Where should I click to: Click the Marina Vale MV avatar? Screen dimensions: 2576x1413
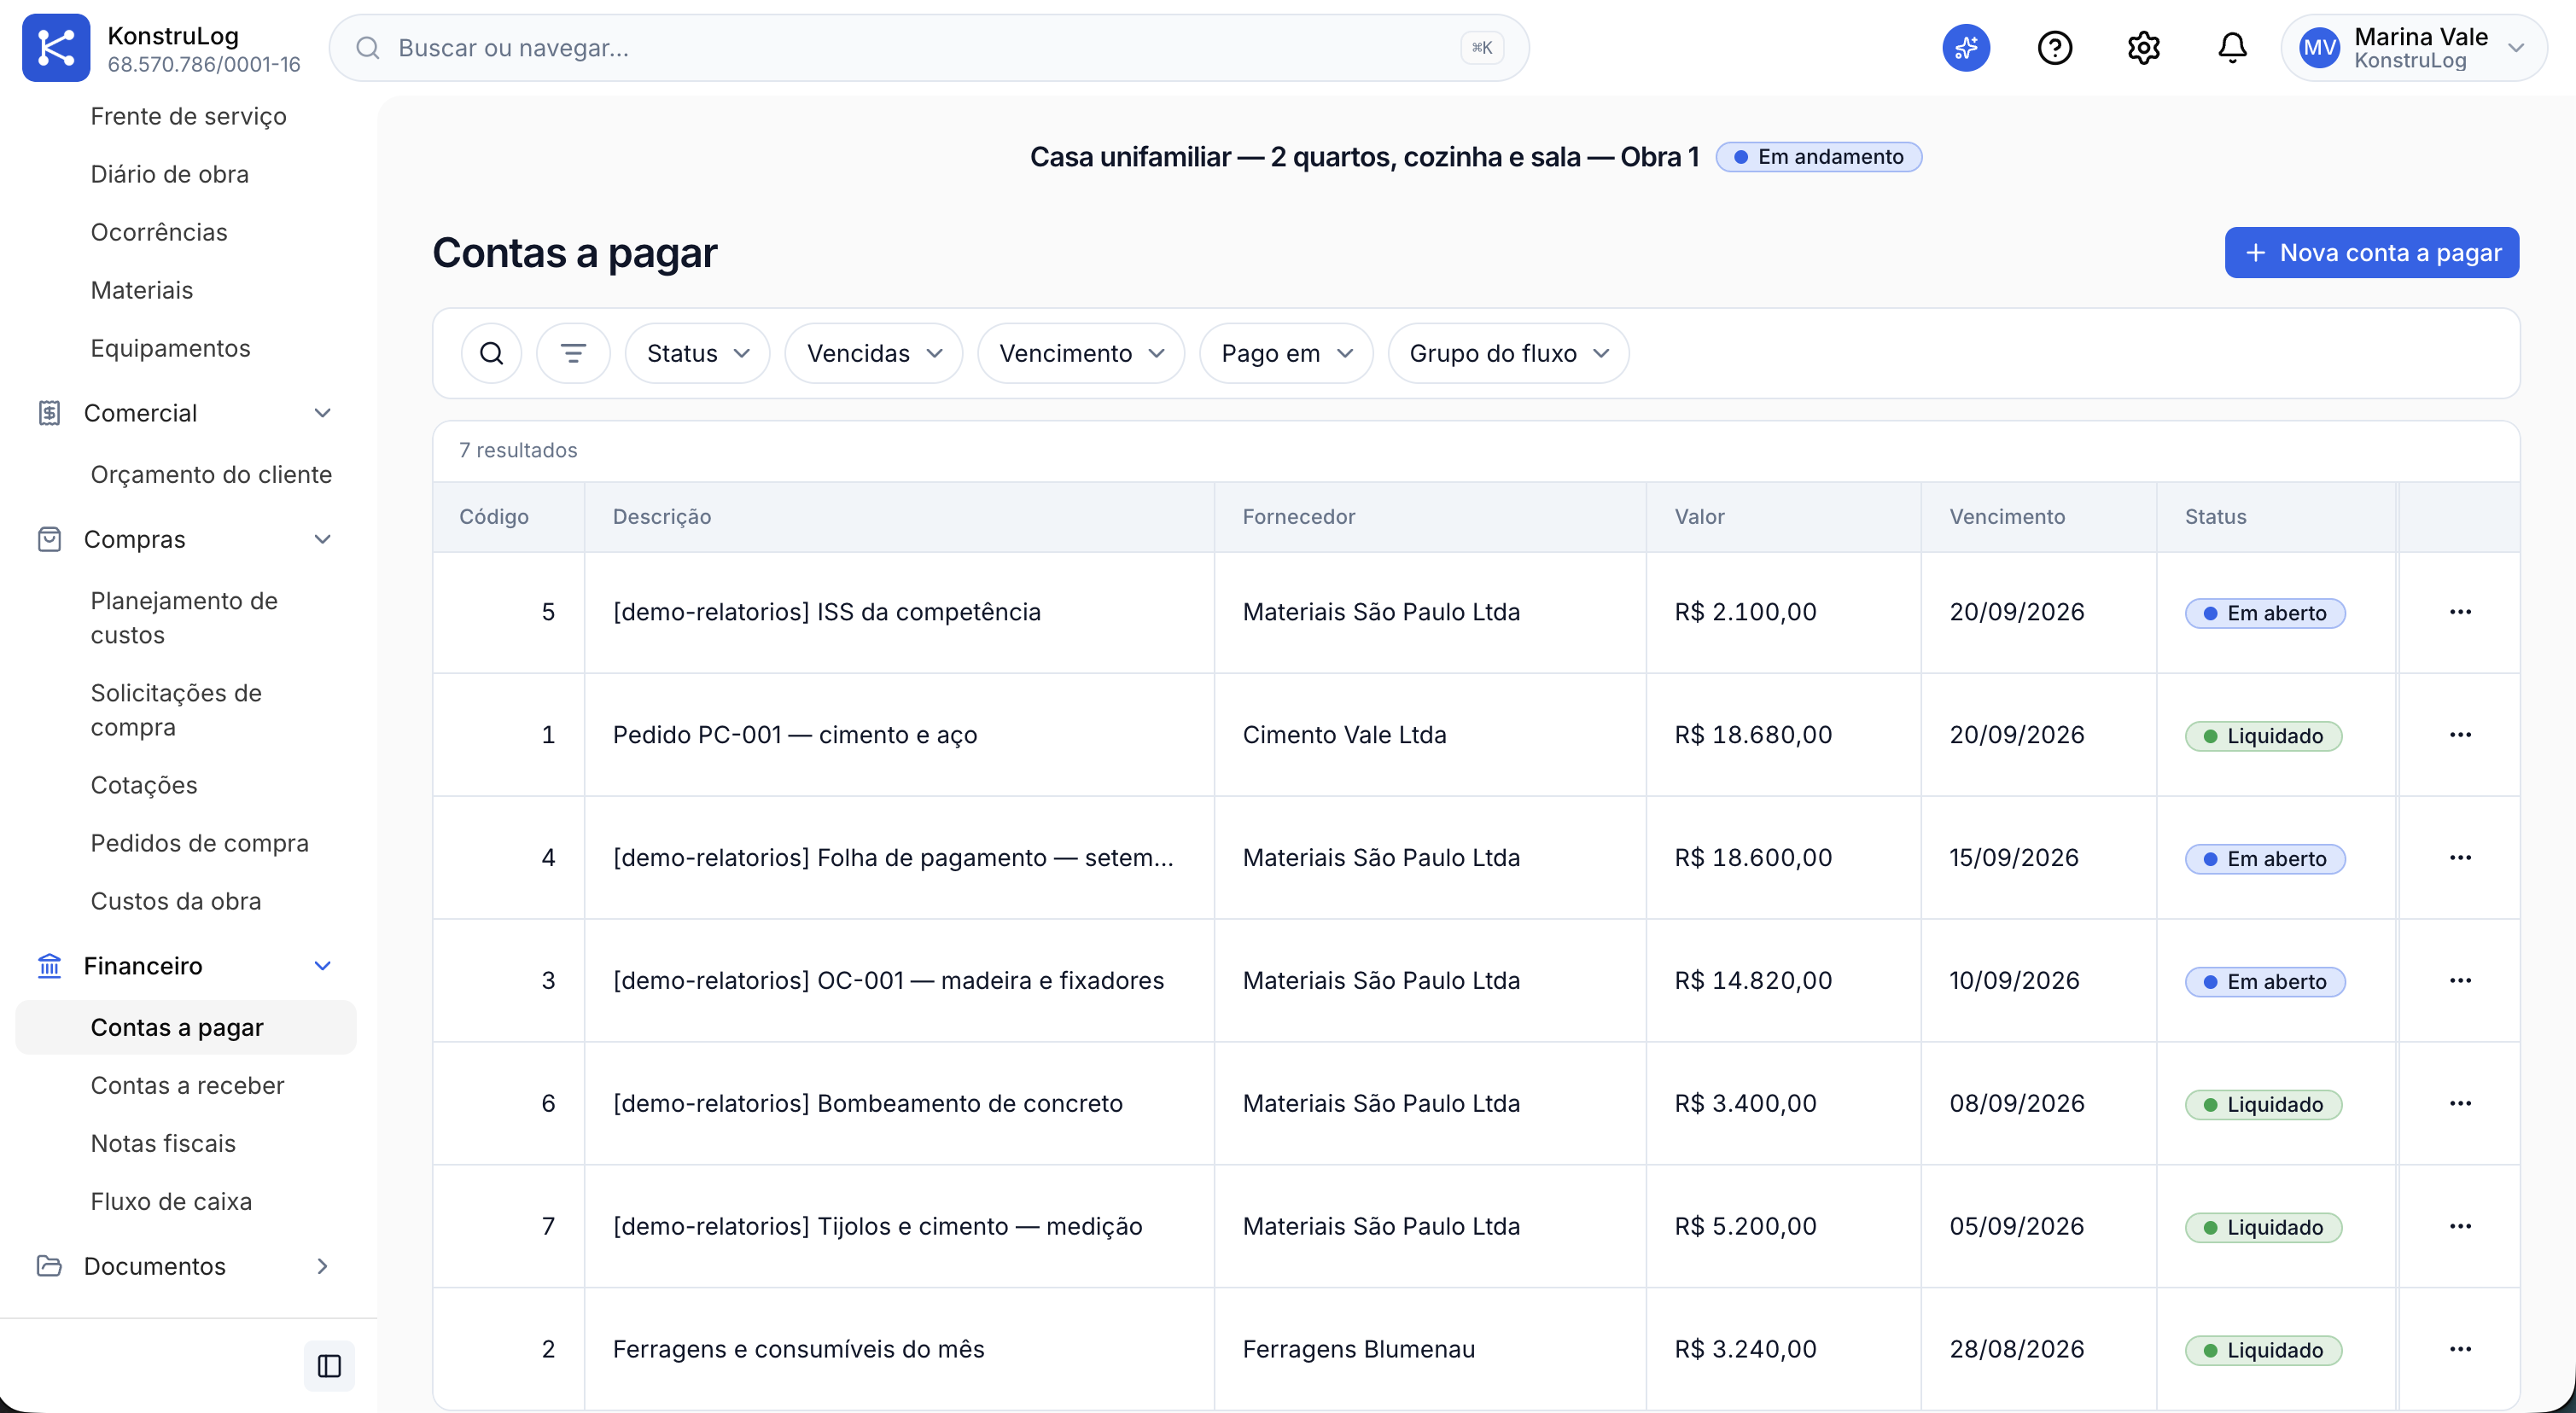(2319, 48)
